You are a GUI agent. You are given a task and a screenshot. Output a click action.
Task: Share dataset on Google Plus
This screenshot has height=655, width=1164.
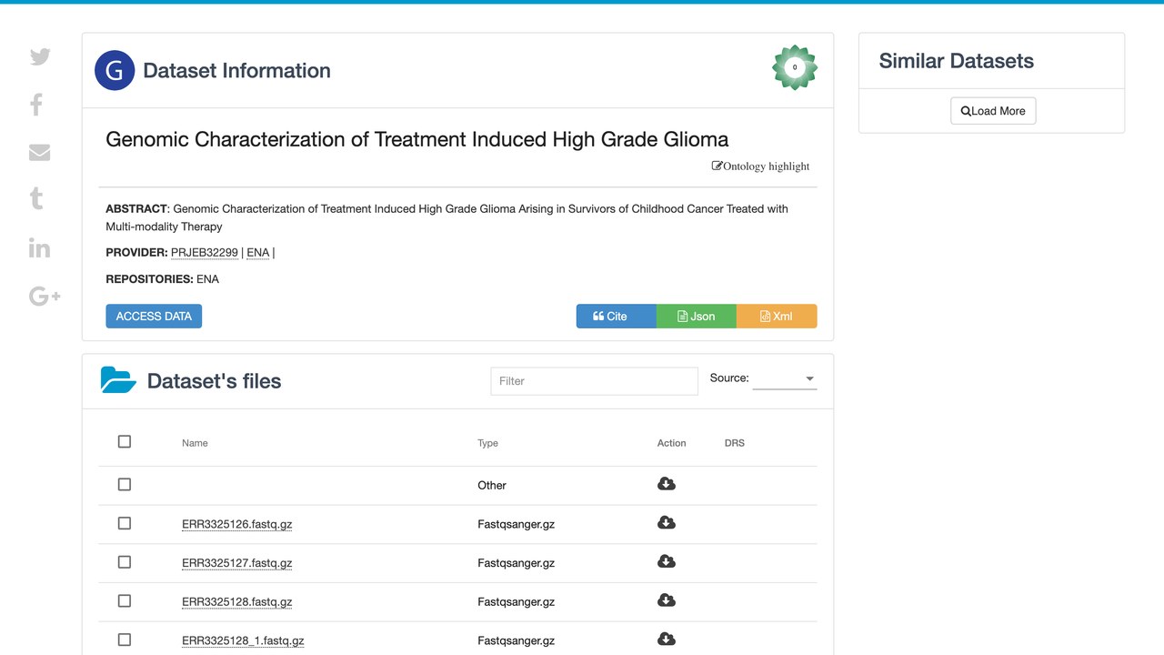pyautogui.click(x=45, y=296)
